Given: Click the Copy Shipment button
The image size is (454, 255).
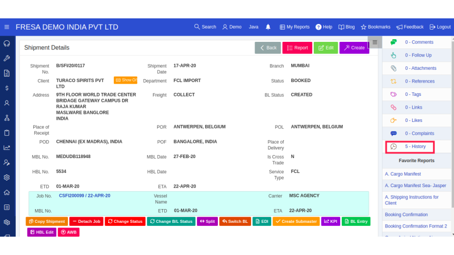Looking at the screenshot, I should point(46,221).
